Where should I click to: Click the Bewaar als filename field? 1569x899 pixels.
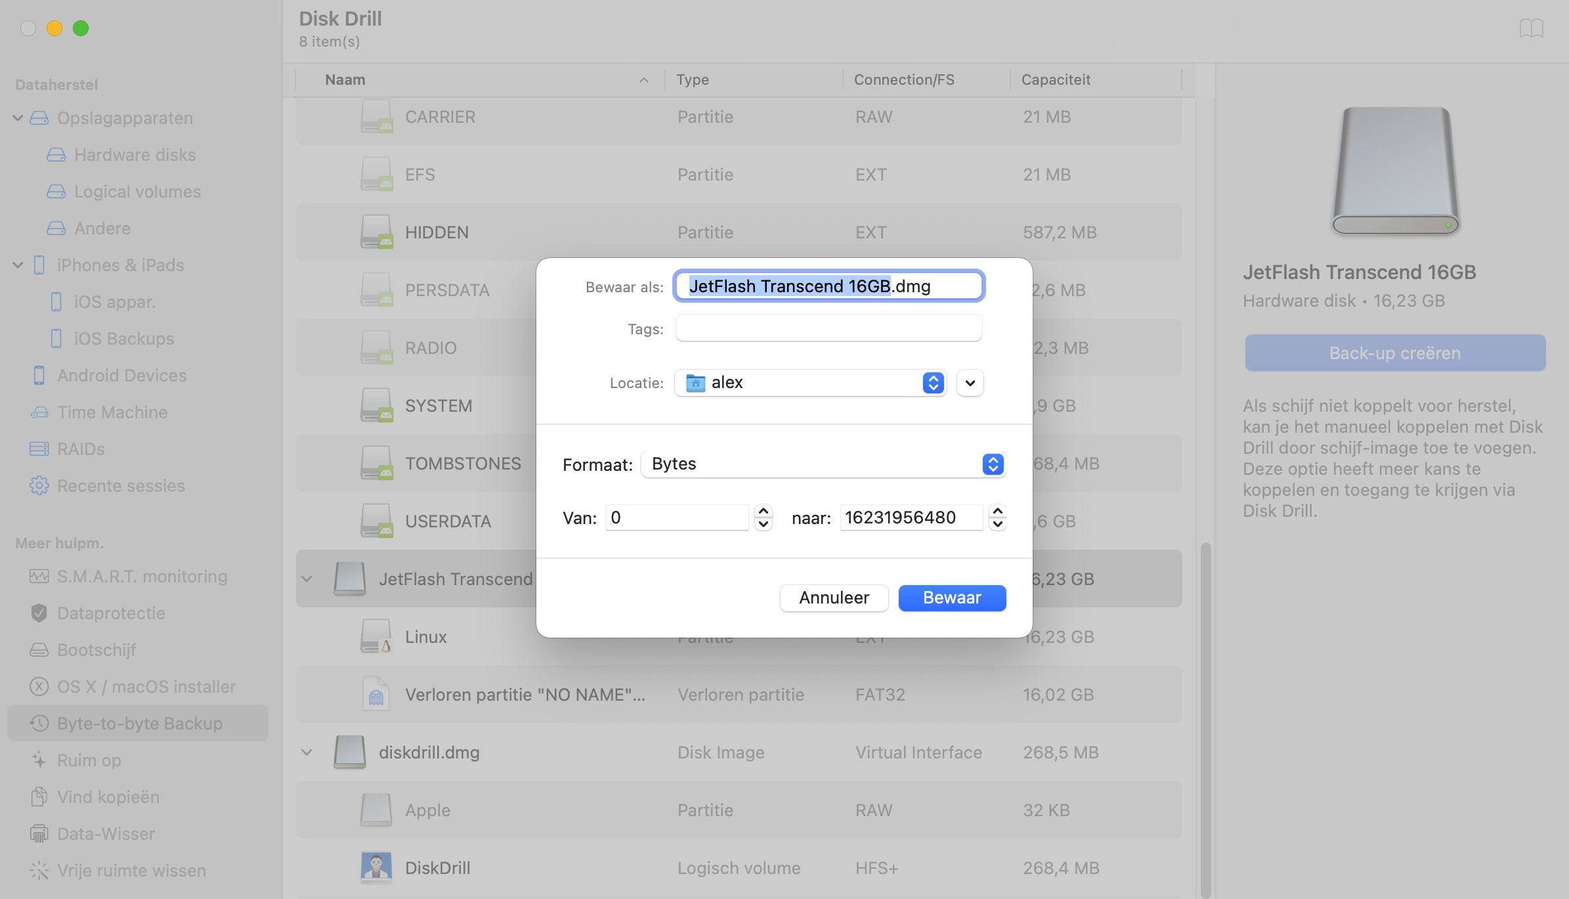(x=828, y=286)
